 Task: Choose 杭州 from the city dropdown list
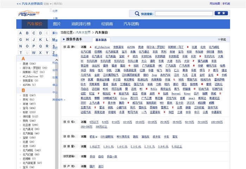pos(55,63)
